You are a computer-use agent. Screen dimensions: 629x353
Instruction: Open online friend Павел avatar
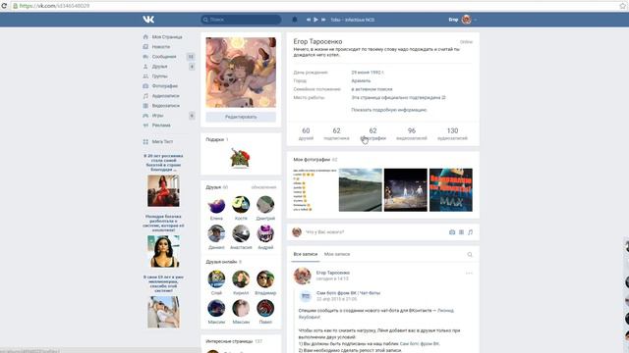click(265, 308)
